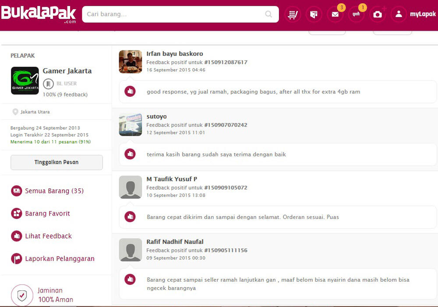Click the 'terima kasih barang sudah' comment

pos(216,155)
